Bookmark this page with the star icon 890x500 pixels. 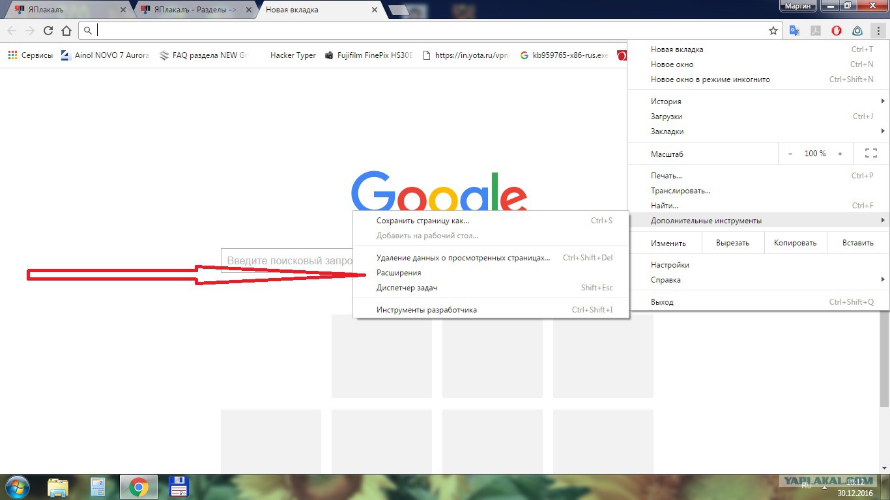click(773, 31)
